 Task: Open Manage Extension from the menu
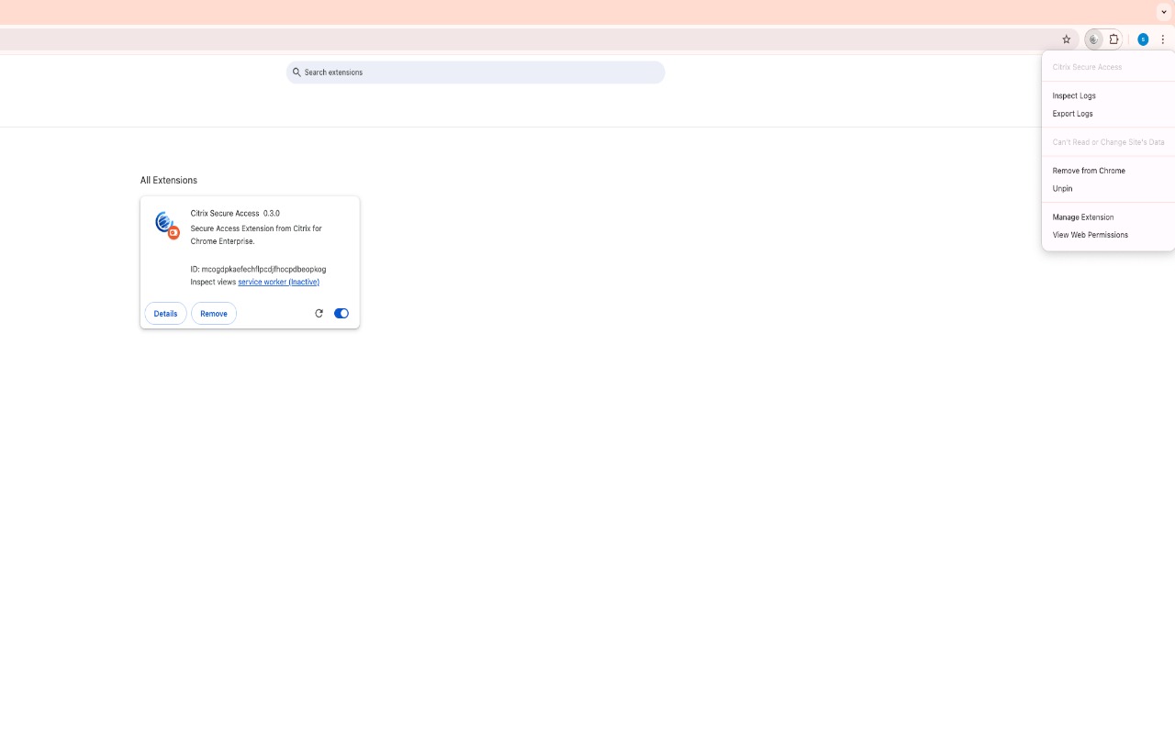pyautogui.click(x=1083, y=217)
